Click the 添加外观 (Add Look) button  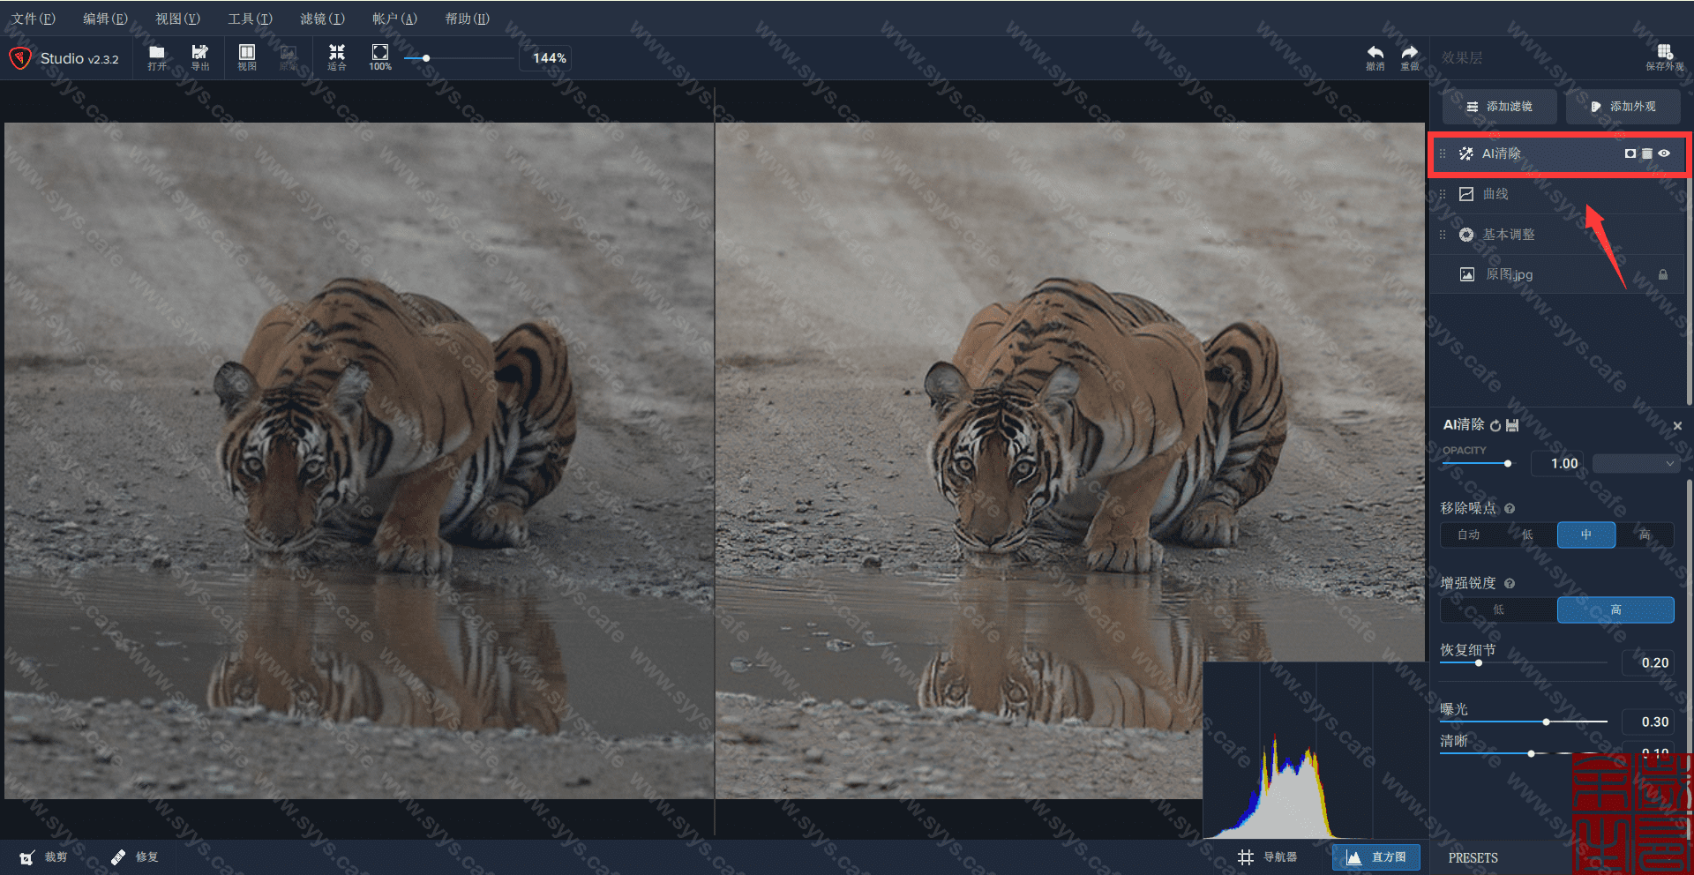[1623, 106]
